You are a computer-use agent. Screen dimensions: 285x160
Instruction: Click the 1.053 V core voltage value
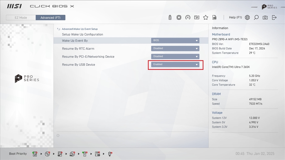[x=254, y=80]
